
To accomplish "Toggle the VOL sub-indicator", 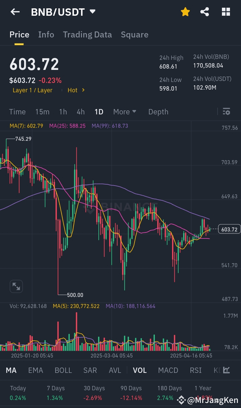I will pos(140,370).
